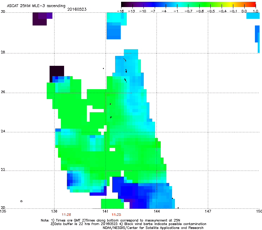Click the longitude label 147

(x=208, y=211)
